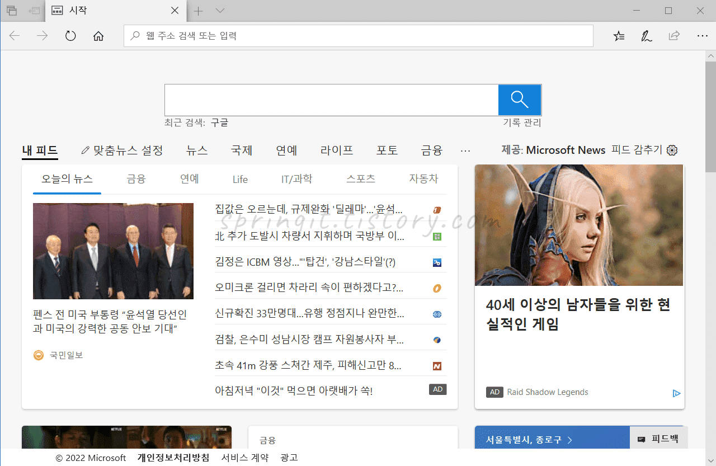Open headline 北 추가 도발시 차량서 지휘하며
Screen dimensions: 716x466
pyautogui.click(x=310, y=236)
